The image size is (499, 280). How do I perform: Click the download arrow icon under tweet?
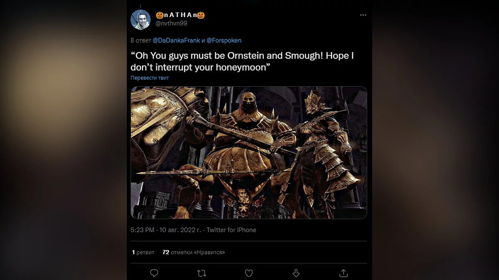(x=296, y=273)
